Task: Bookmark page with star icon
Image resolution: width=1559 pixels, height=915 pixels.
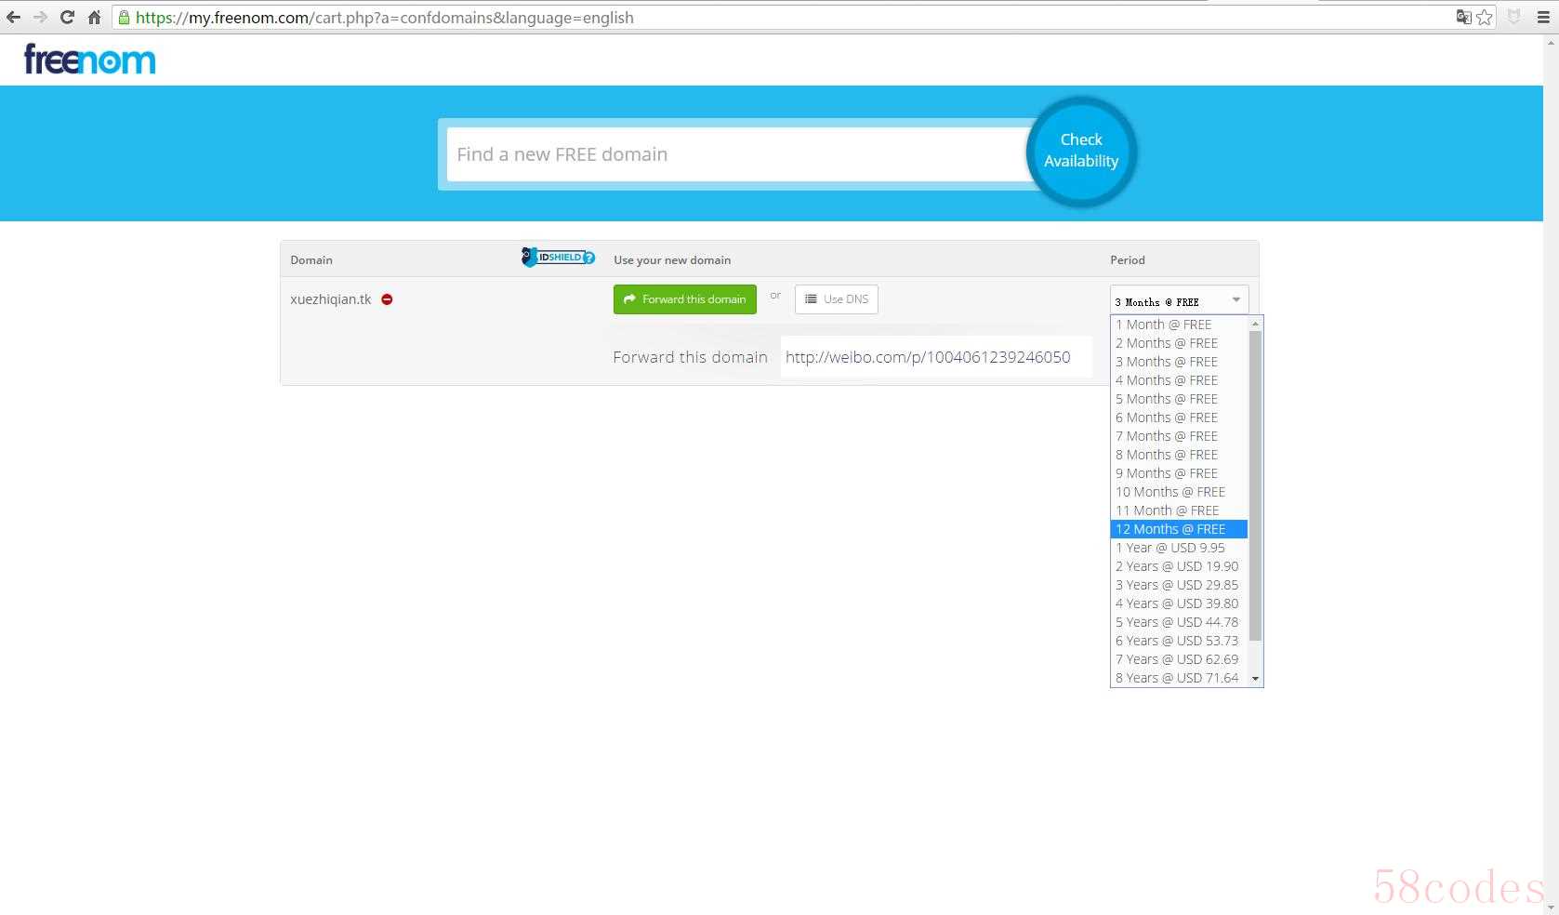Action: pos(1485,17)
